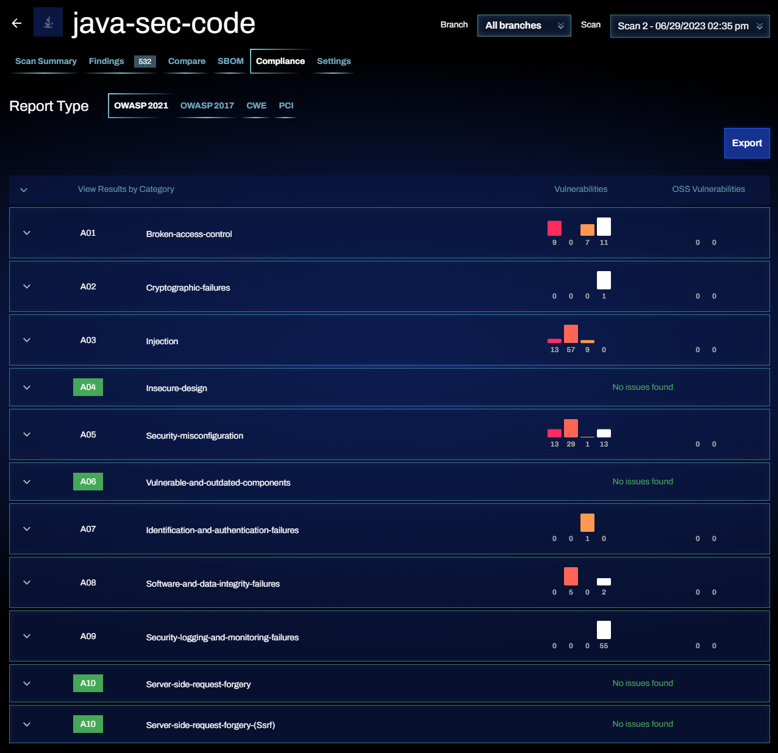
Task: Expand the A07 Identification-and-authentication-failures row
Action: (x=27, y=529)
